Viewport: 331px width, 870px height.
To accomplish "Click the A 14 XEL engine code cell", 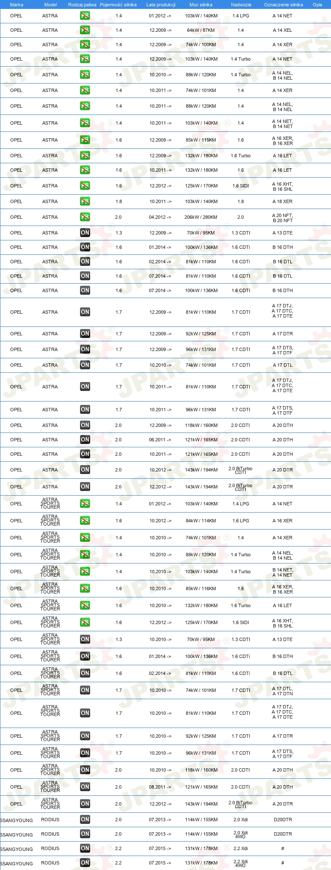I will [x=282, y=30].
